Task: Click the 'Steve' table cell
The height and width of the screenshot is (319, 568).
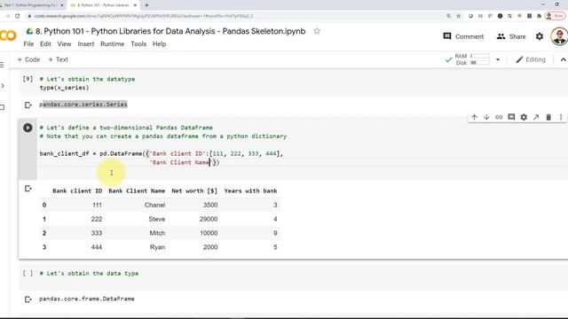Action: 156,219
